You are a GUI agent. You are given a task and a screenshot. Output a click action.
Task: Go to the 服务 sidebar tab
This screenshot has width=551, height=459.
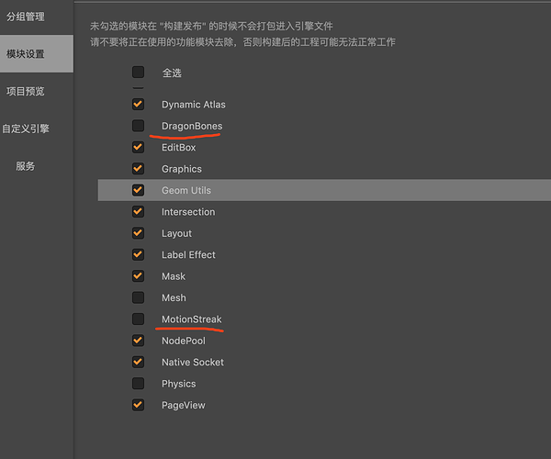tap(25, 166)
